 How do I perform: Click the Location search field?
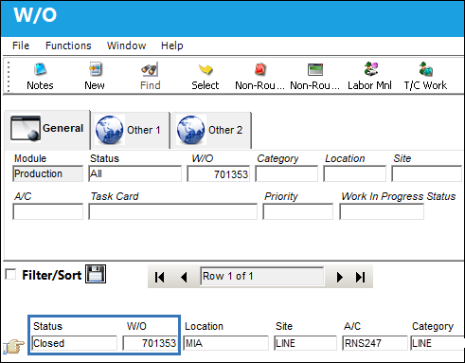[x=354, y=174]
